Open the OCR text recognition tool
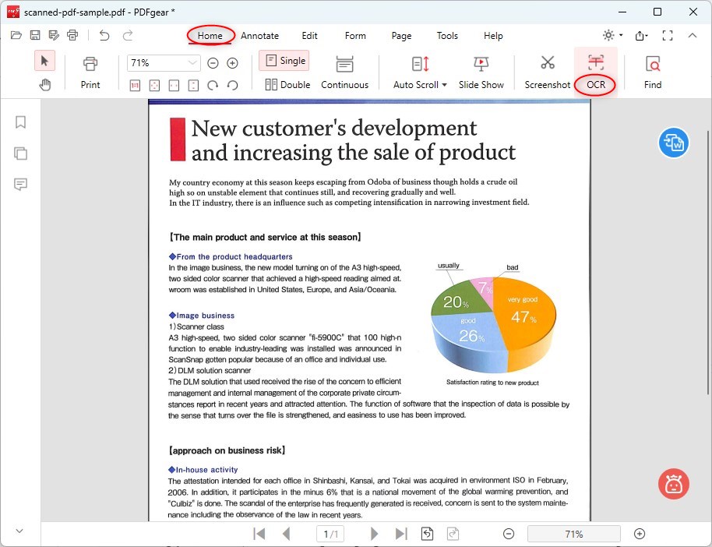 (x=596, y=72)
